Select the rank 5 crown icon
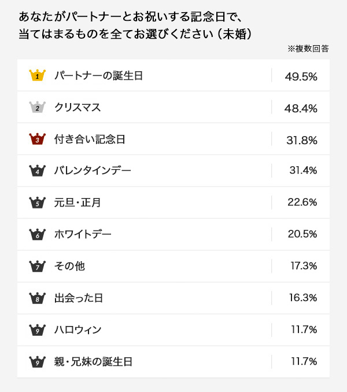 37,203
